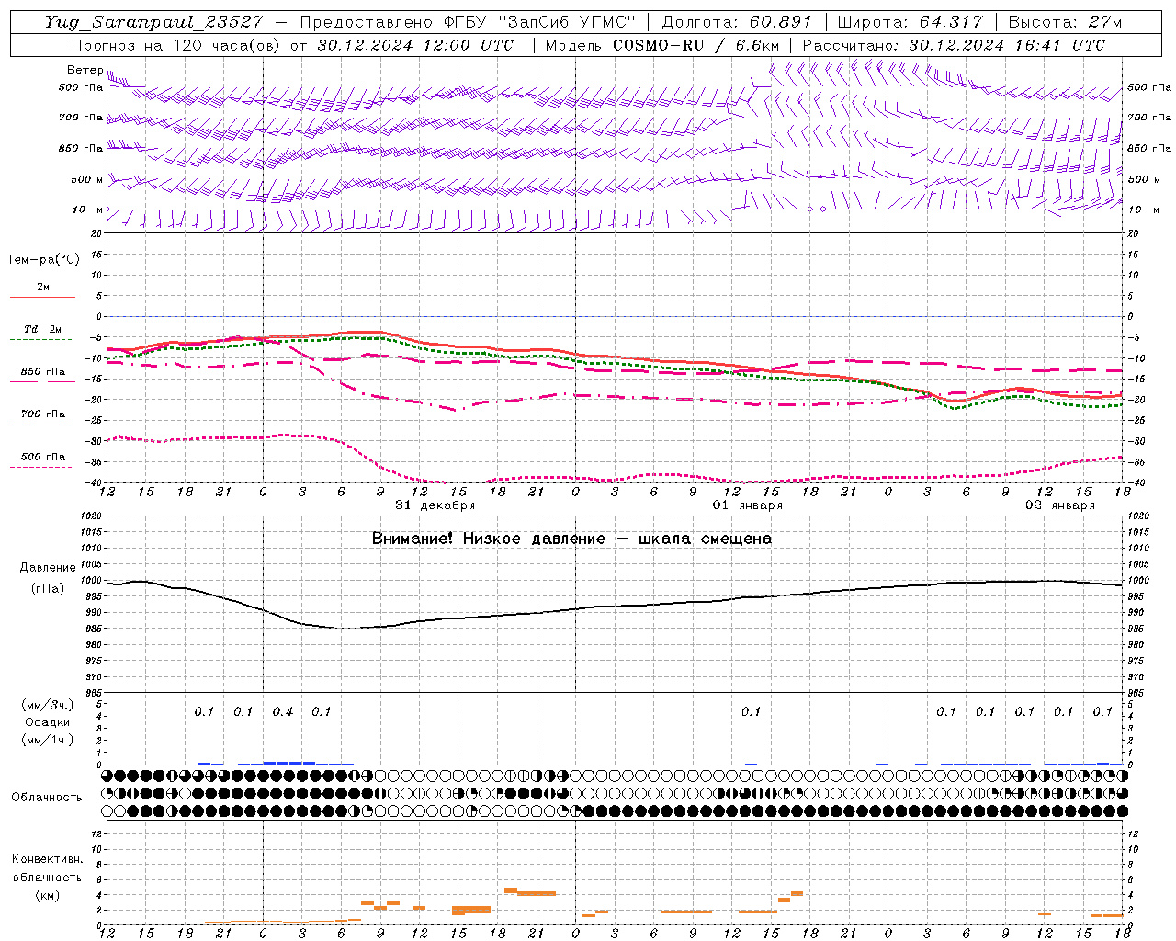Click the 0.4 precipitation value

pos(283,712)
